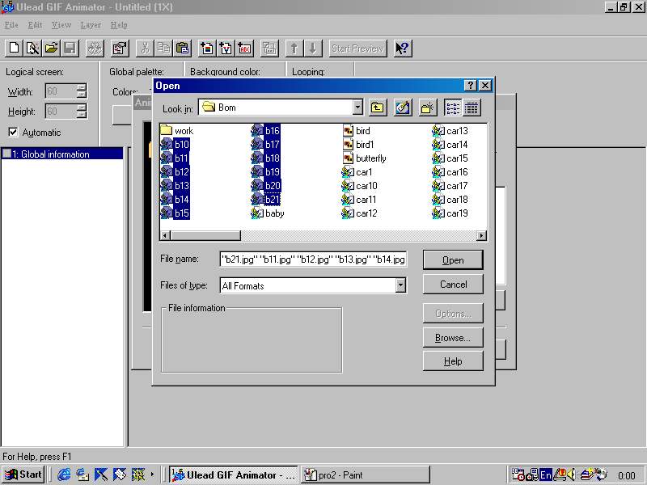Click the file list horizontal scrollbar right arrow

[482, 235]
